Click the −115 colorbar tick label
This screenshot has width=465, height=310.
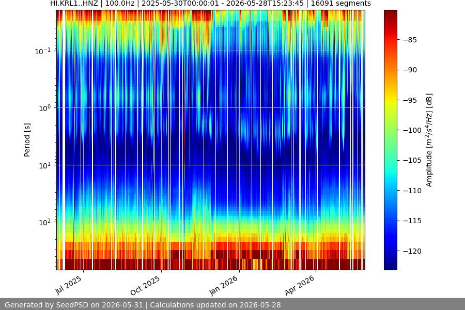point(412,221)
